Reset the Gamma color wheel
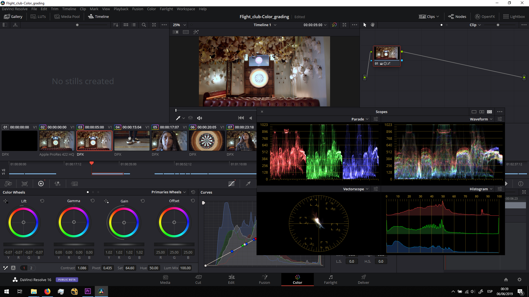529x297 pixels. 93,201
